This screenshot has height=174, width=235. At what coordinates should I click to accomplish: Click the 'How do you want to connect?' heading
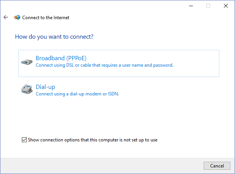coord(54,37)
